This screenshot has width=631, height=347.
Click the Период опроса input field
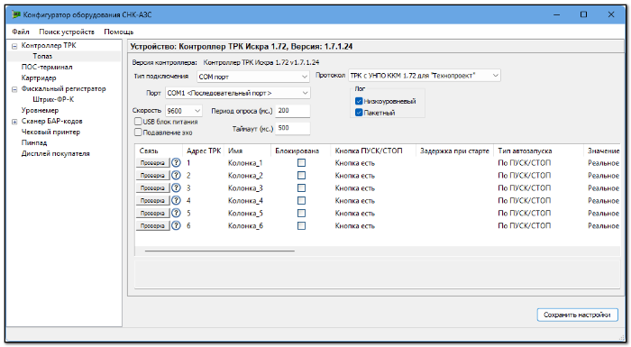(293, 111)
